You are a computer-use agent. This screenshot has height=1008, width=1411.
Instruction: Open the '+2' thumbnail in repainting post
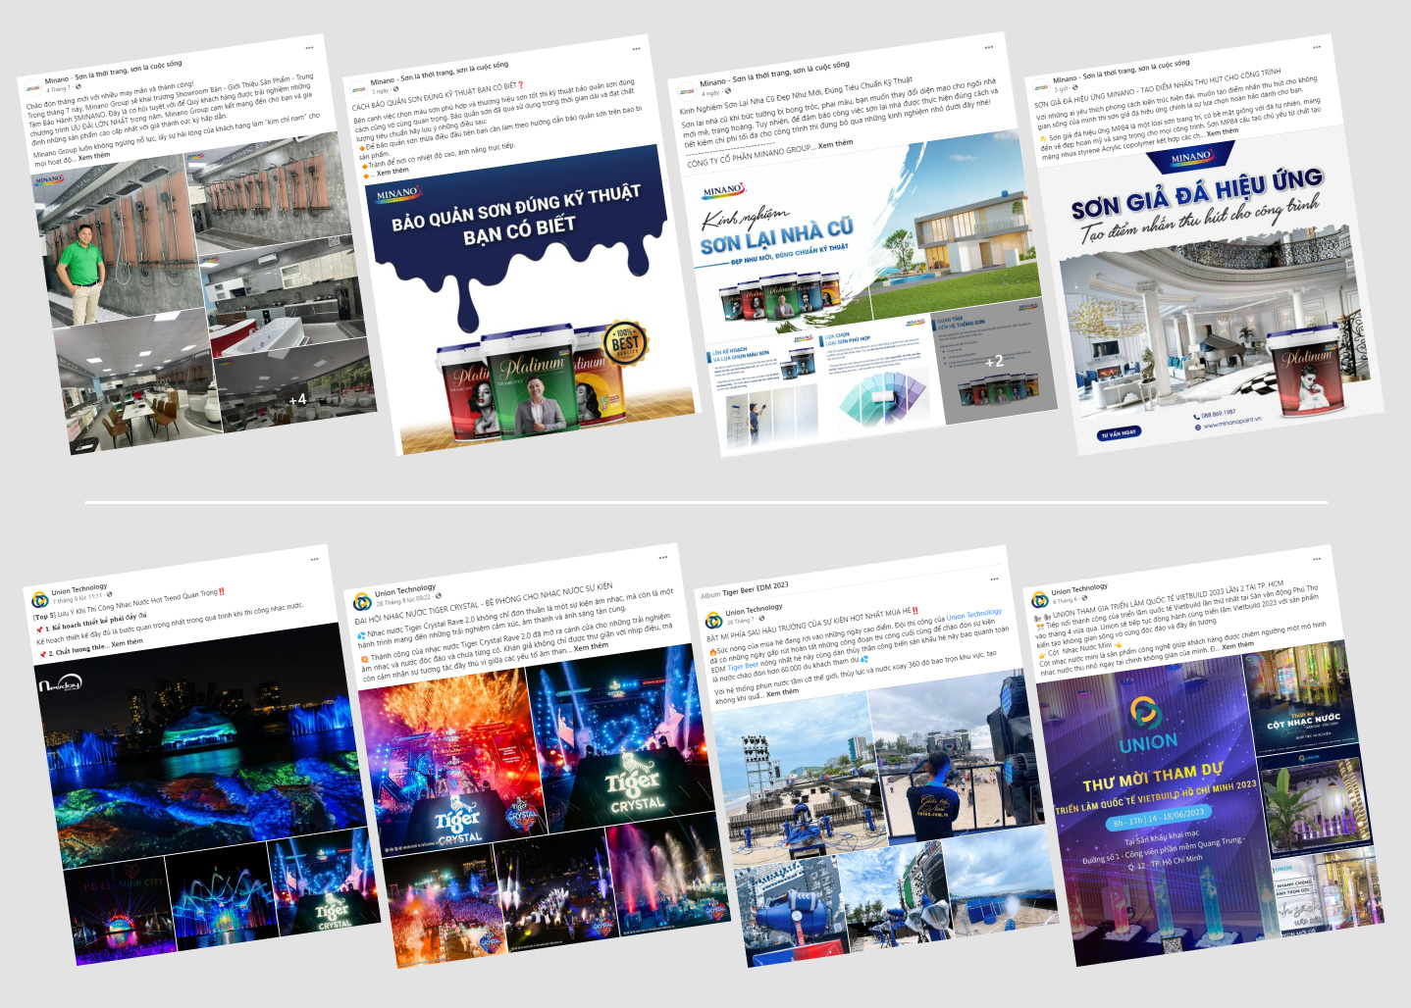(994, 362)
